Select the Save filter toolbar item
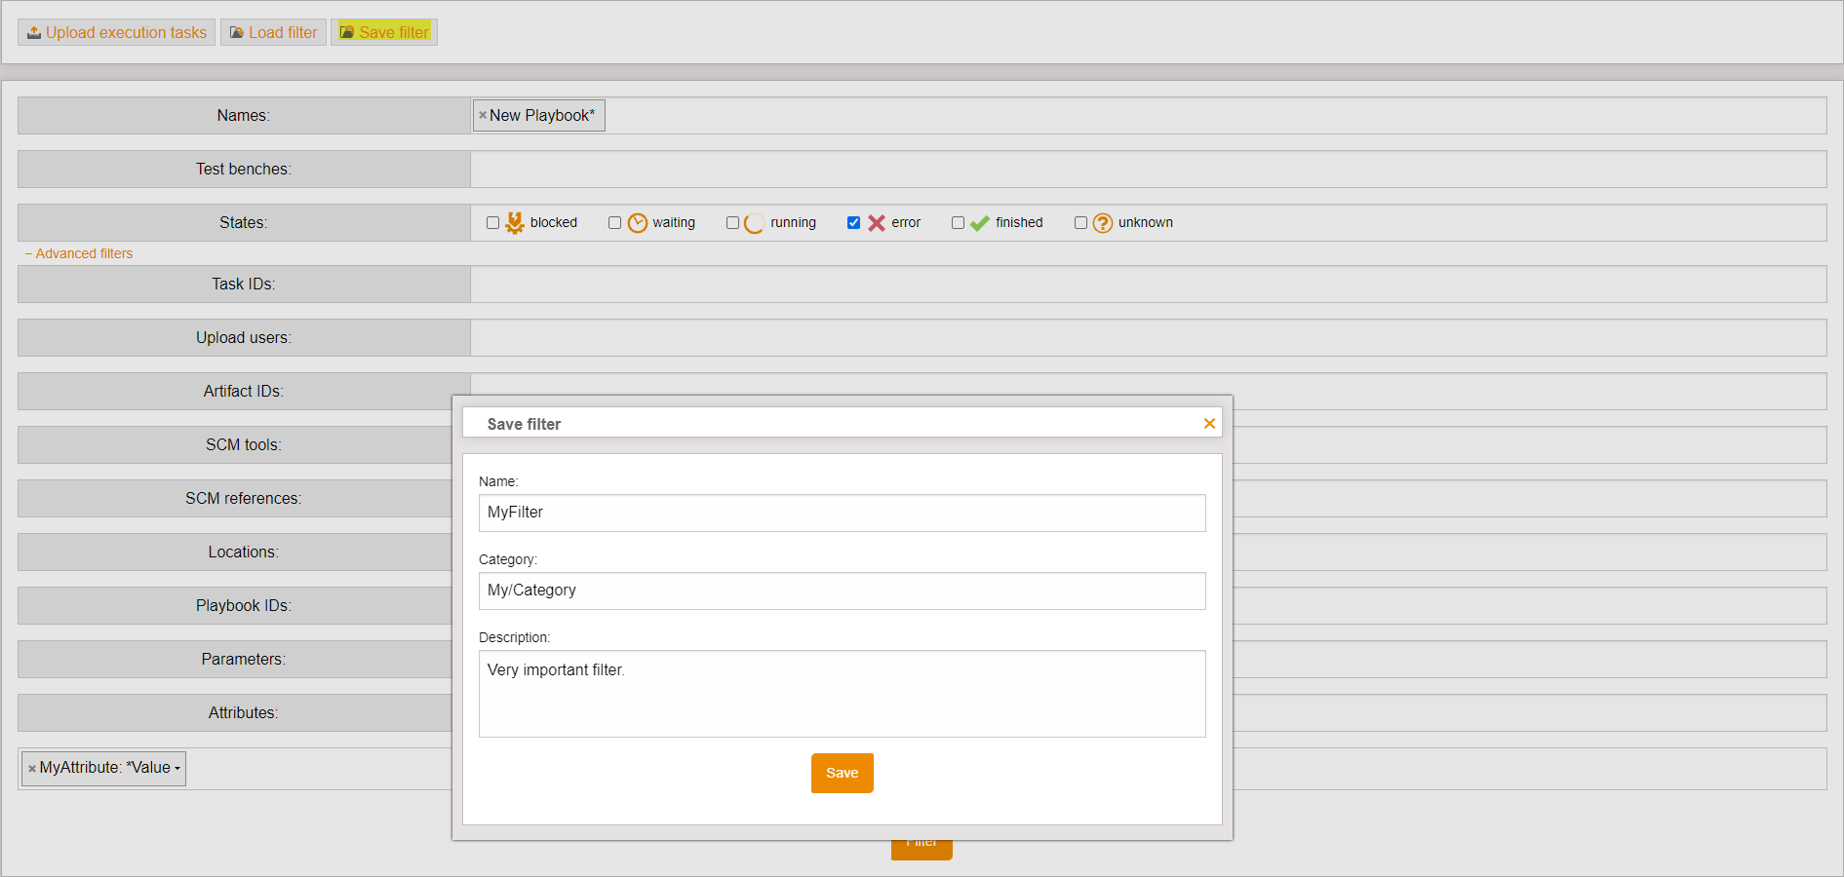 coord(383,31)
